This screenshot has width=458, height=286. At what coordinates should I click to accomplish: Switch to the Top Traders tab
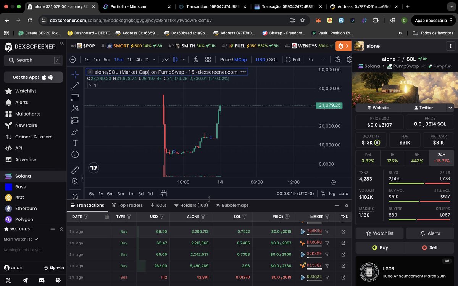pyautogui.click(x=127, y=205)
